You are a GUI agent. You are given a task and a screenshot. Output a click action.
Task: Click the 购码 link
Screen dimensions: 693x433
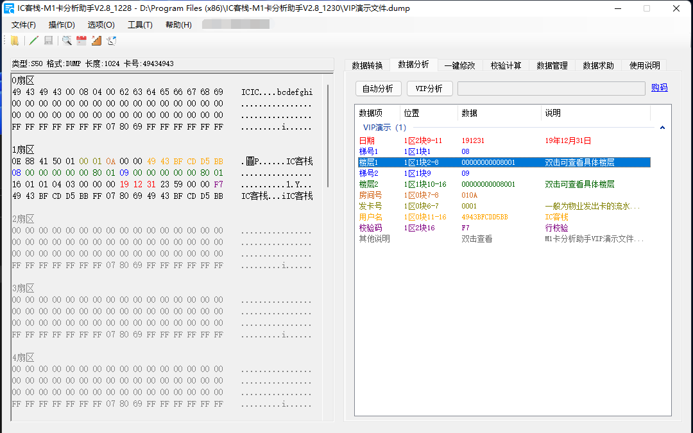tap(660, 87)
